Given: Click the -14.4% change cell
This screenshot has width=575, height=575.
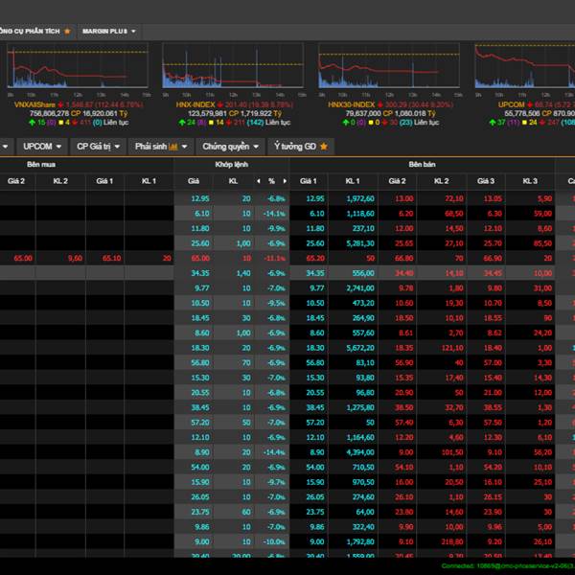Looking at the screenshot, I should (x=274, y=452).
